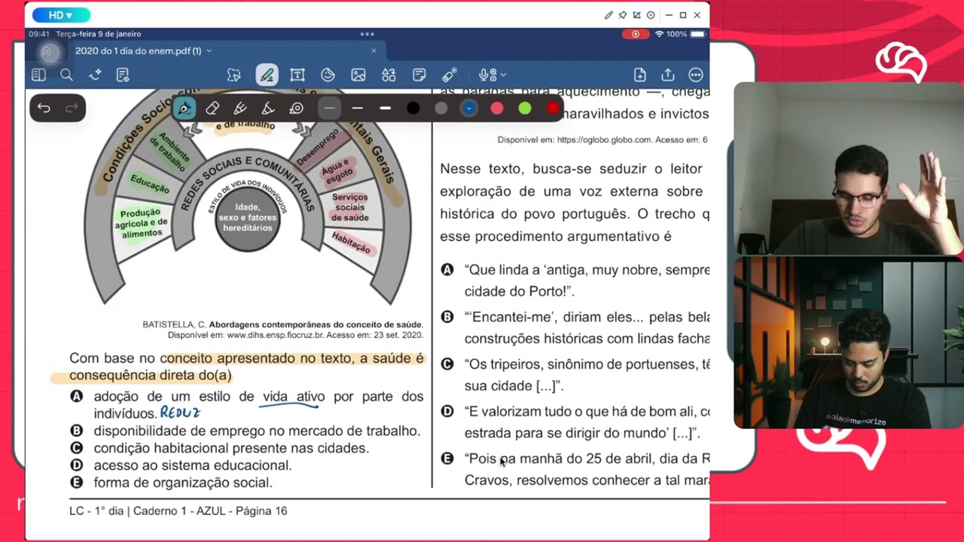Image resolution: width=964 pixels, height=542 pixels.
Task: Click the record circle icon in the title bar
Action: [651, 15]
